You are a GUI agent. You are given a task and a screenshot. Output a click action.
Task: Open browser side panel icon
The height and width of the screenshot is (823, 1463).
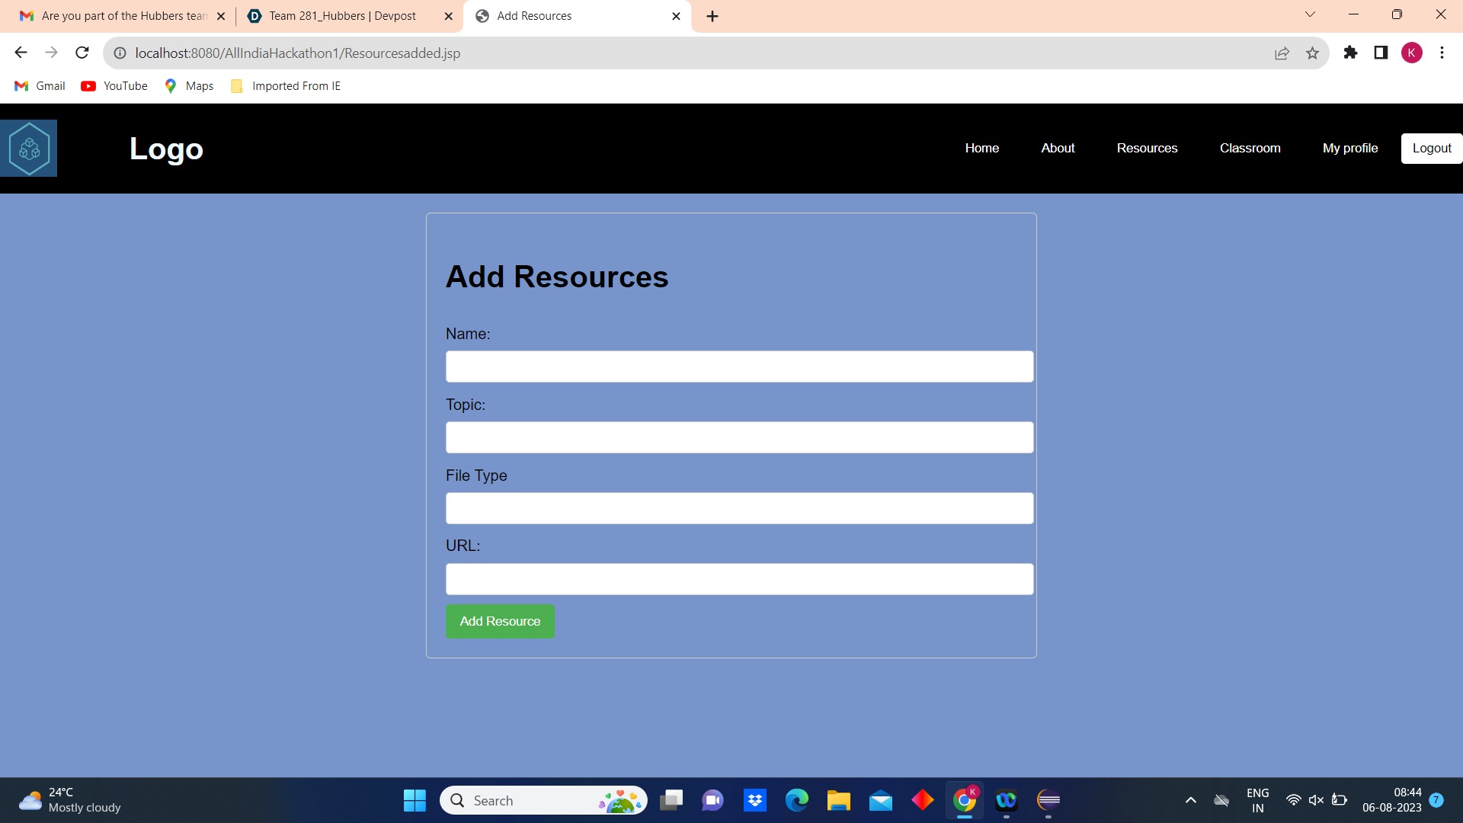(1381, 53)
